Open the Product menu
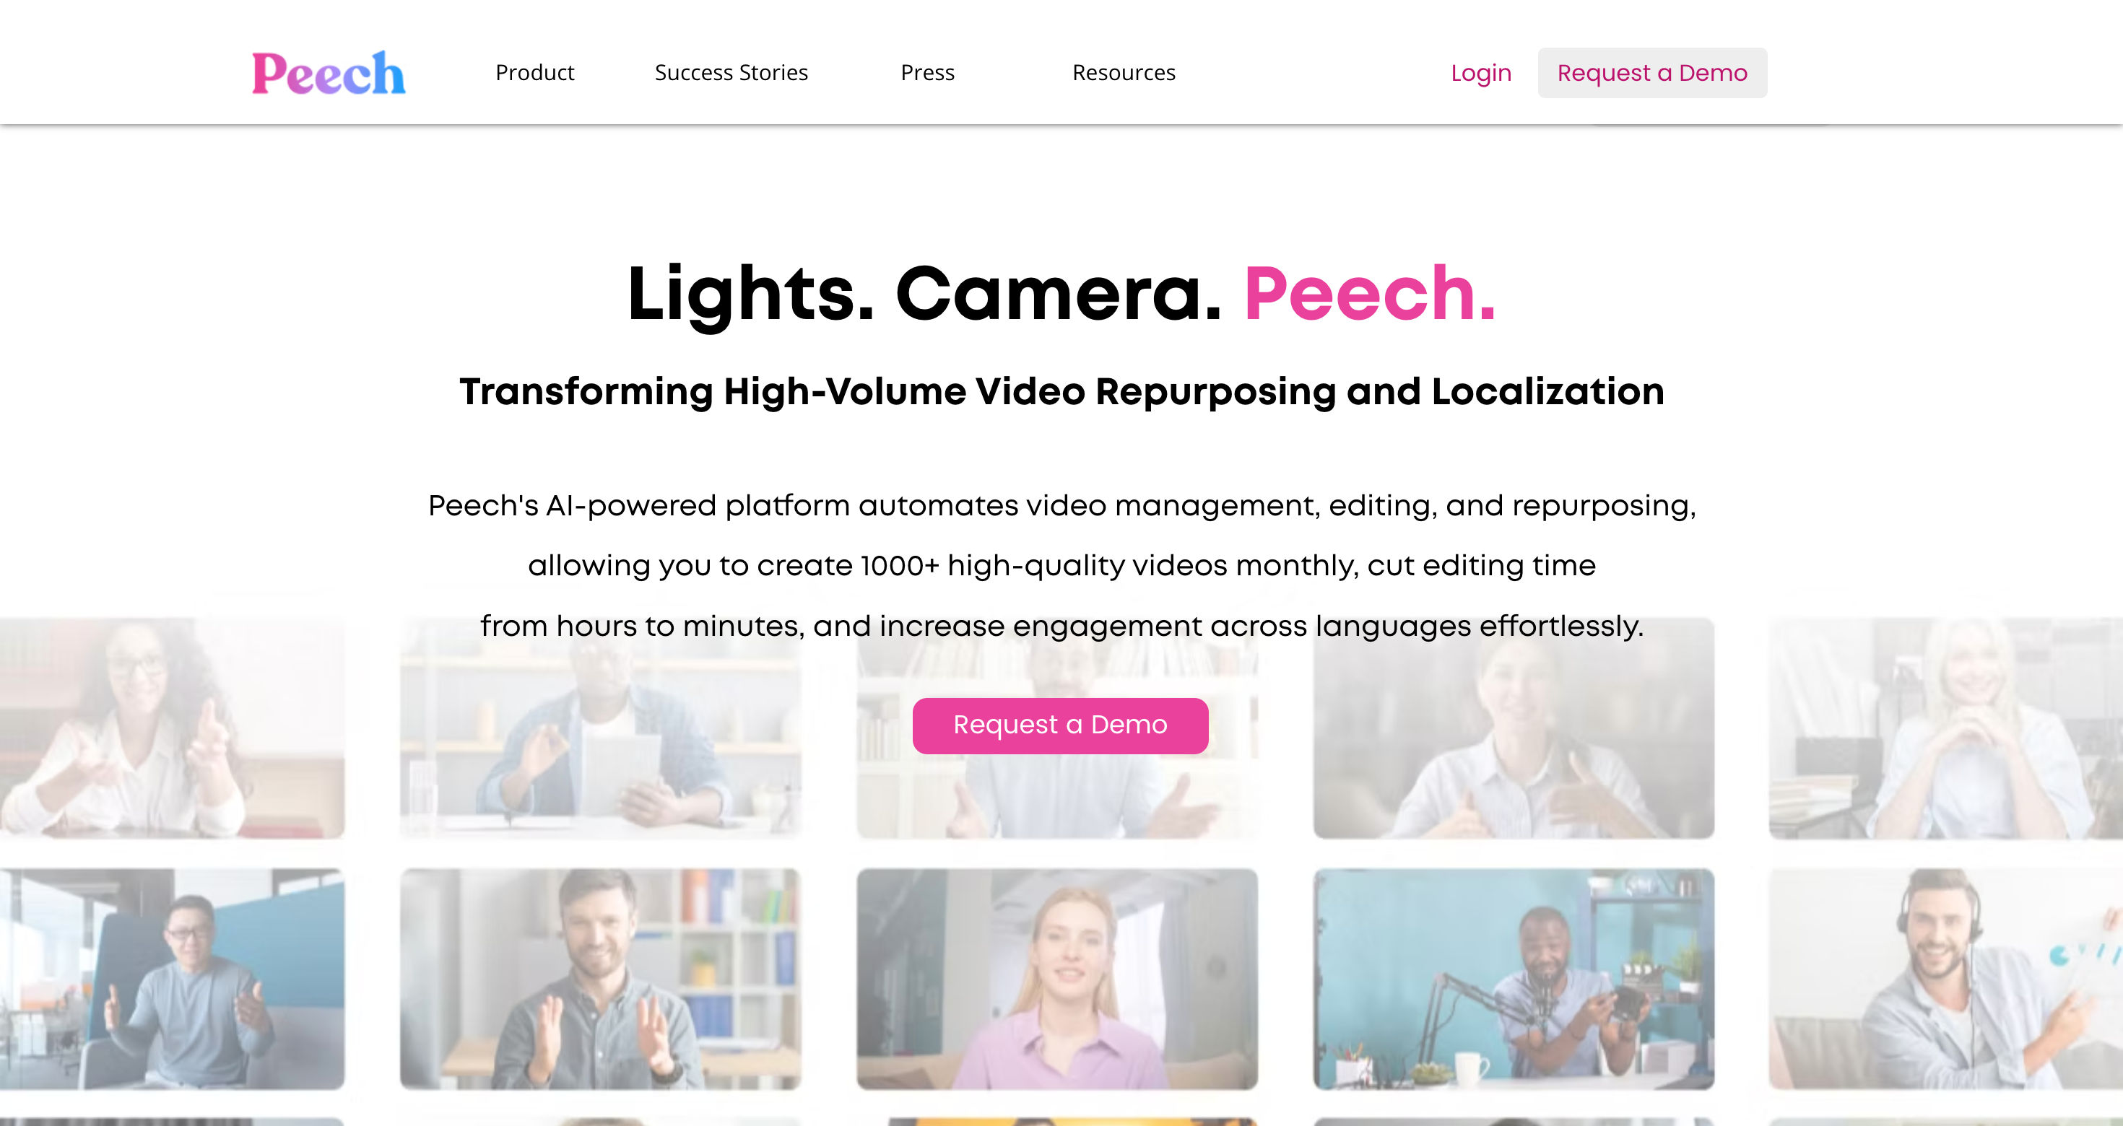 (534, 72)
